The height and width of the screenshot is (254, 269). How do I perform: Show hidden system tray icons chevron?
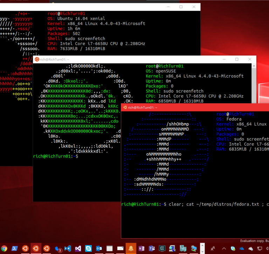click(224, 248)
